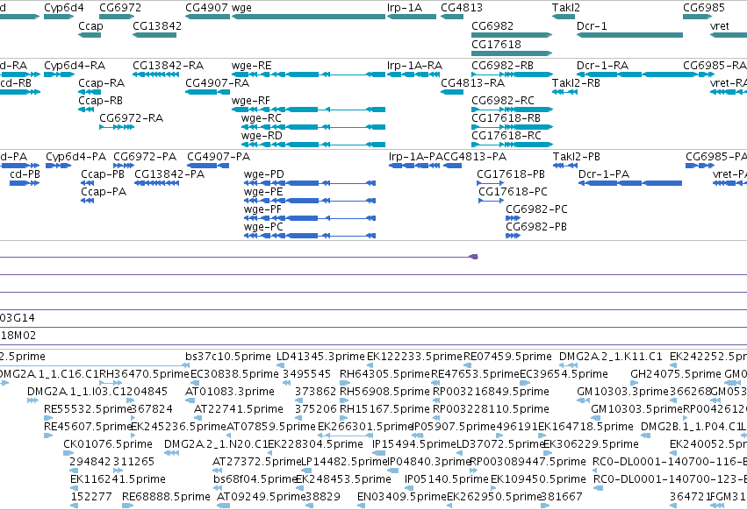The height and width of the screenshot is (510, 747).
Task: Select the Dcr-1-RA transcript glyph
Action: pos(637,74)
